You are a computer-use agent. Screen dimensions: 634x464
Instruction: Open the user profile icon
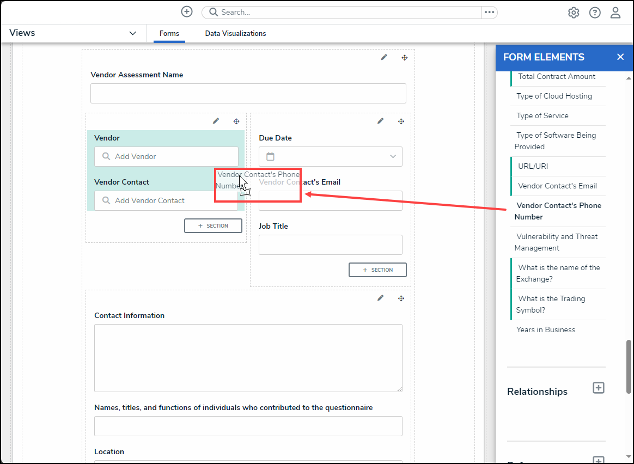point(615,13)
